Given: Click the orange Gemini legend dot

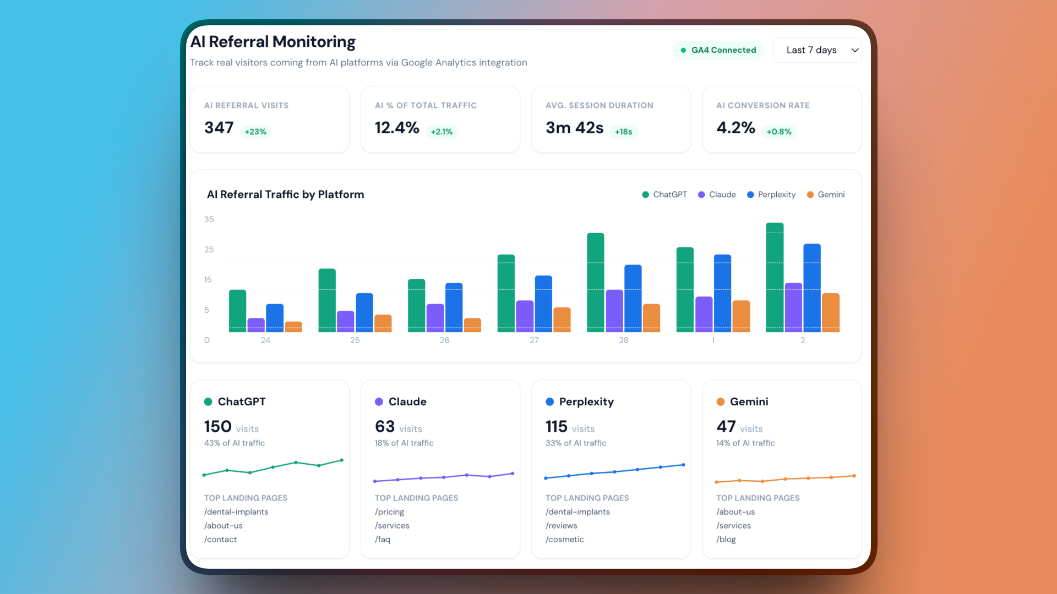Looking at the screenshot, I should (x=810, y=195).
